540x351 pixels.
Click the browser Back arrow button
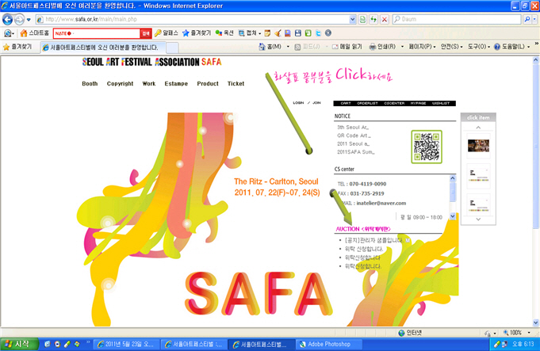(x=9, y=18)
